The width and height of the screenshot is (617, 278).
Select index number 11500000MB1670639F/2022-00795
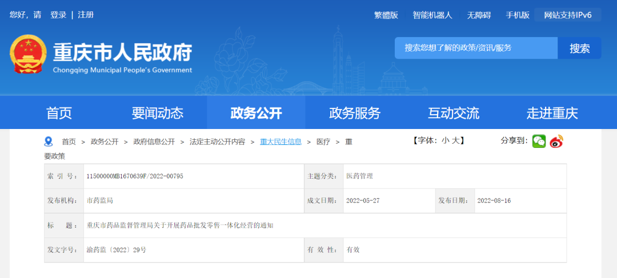point(135,176)
